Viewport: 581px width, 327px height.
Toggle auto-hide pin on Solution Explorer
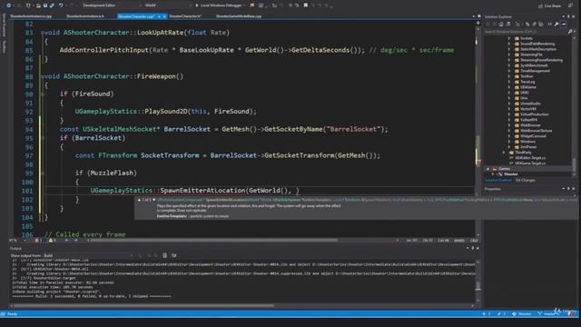click(568, 16)
